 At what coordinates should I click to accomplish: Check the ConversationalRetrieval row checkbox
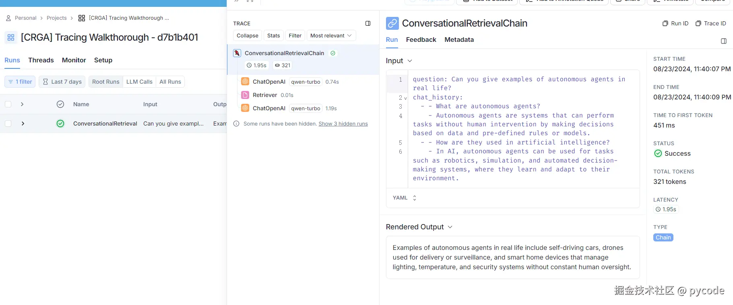point(8,124)
